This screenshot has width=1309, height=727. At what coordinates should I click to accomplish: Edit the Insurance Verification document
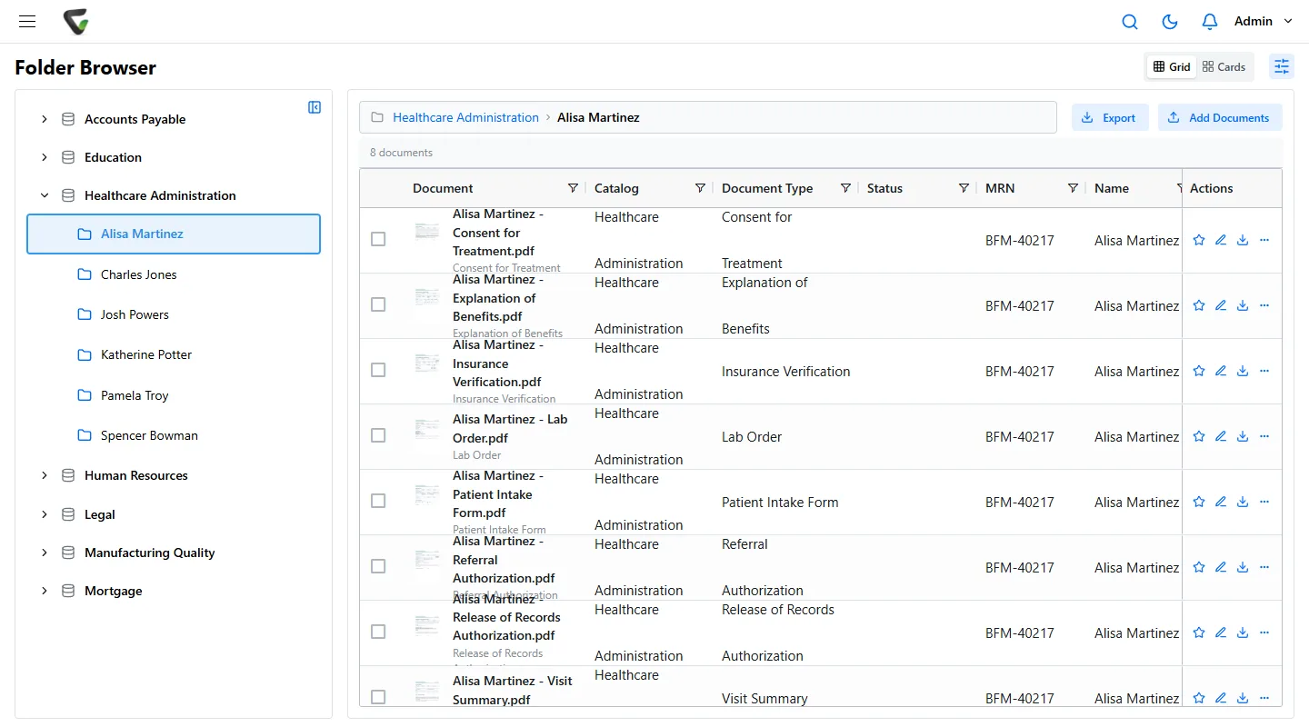coord(1221,371)
